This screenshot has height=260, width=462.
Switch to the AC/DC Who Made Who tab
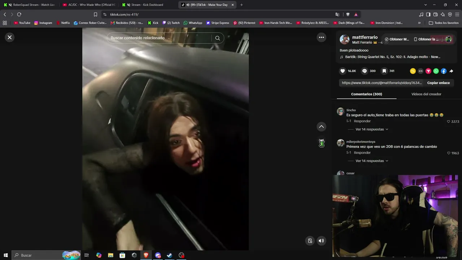tap(90, 5)
